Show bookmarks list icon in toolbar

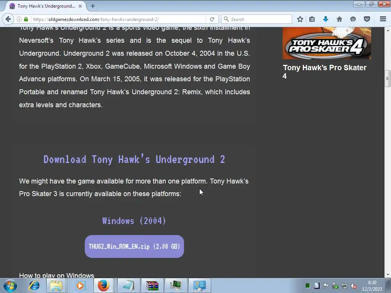click(312, 19)
